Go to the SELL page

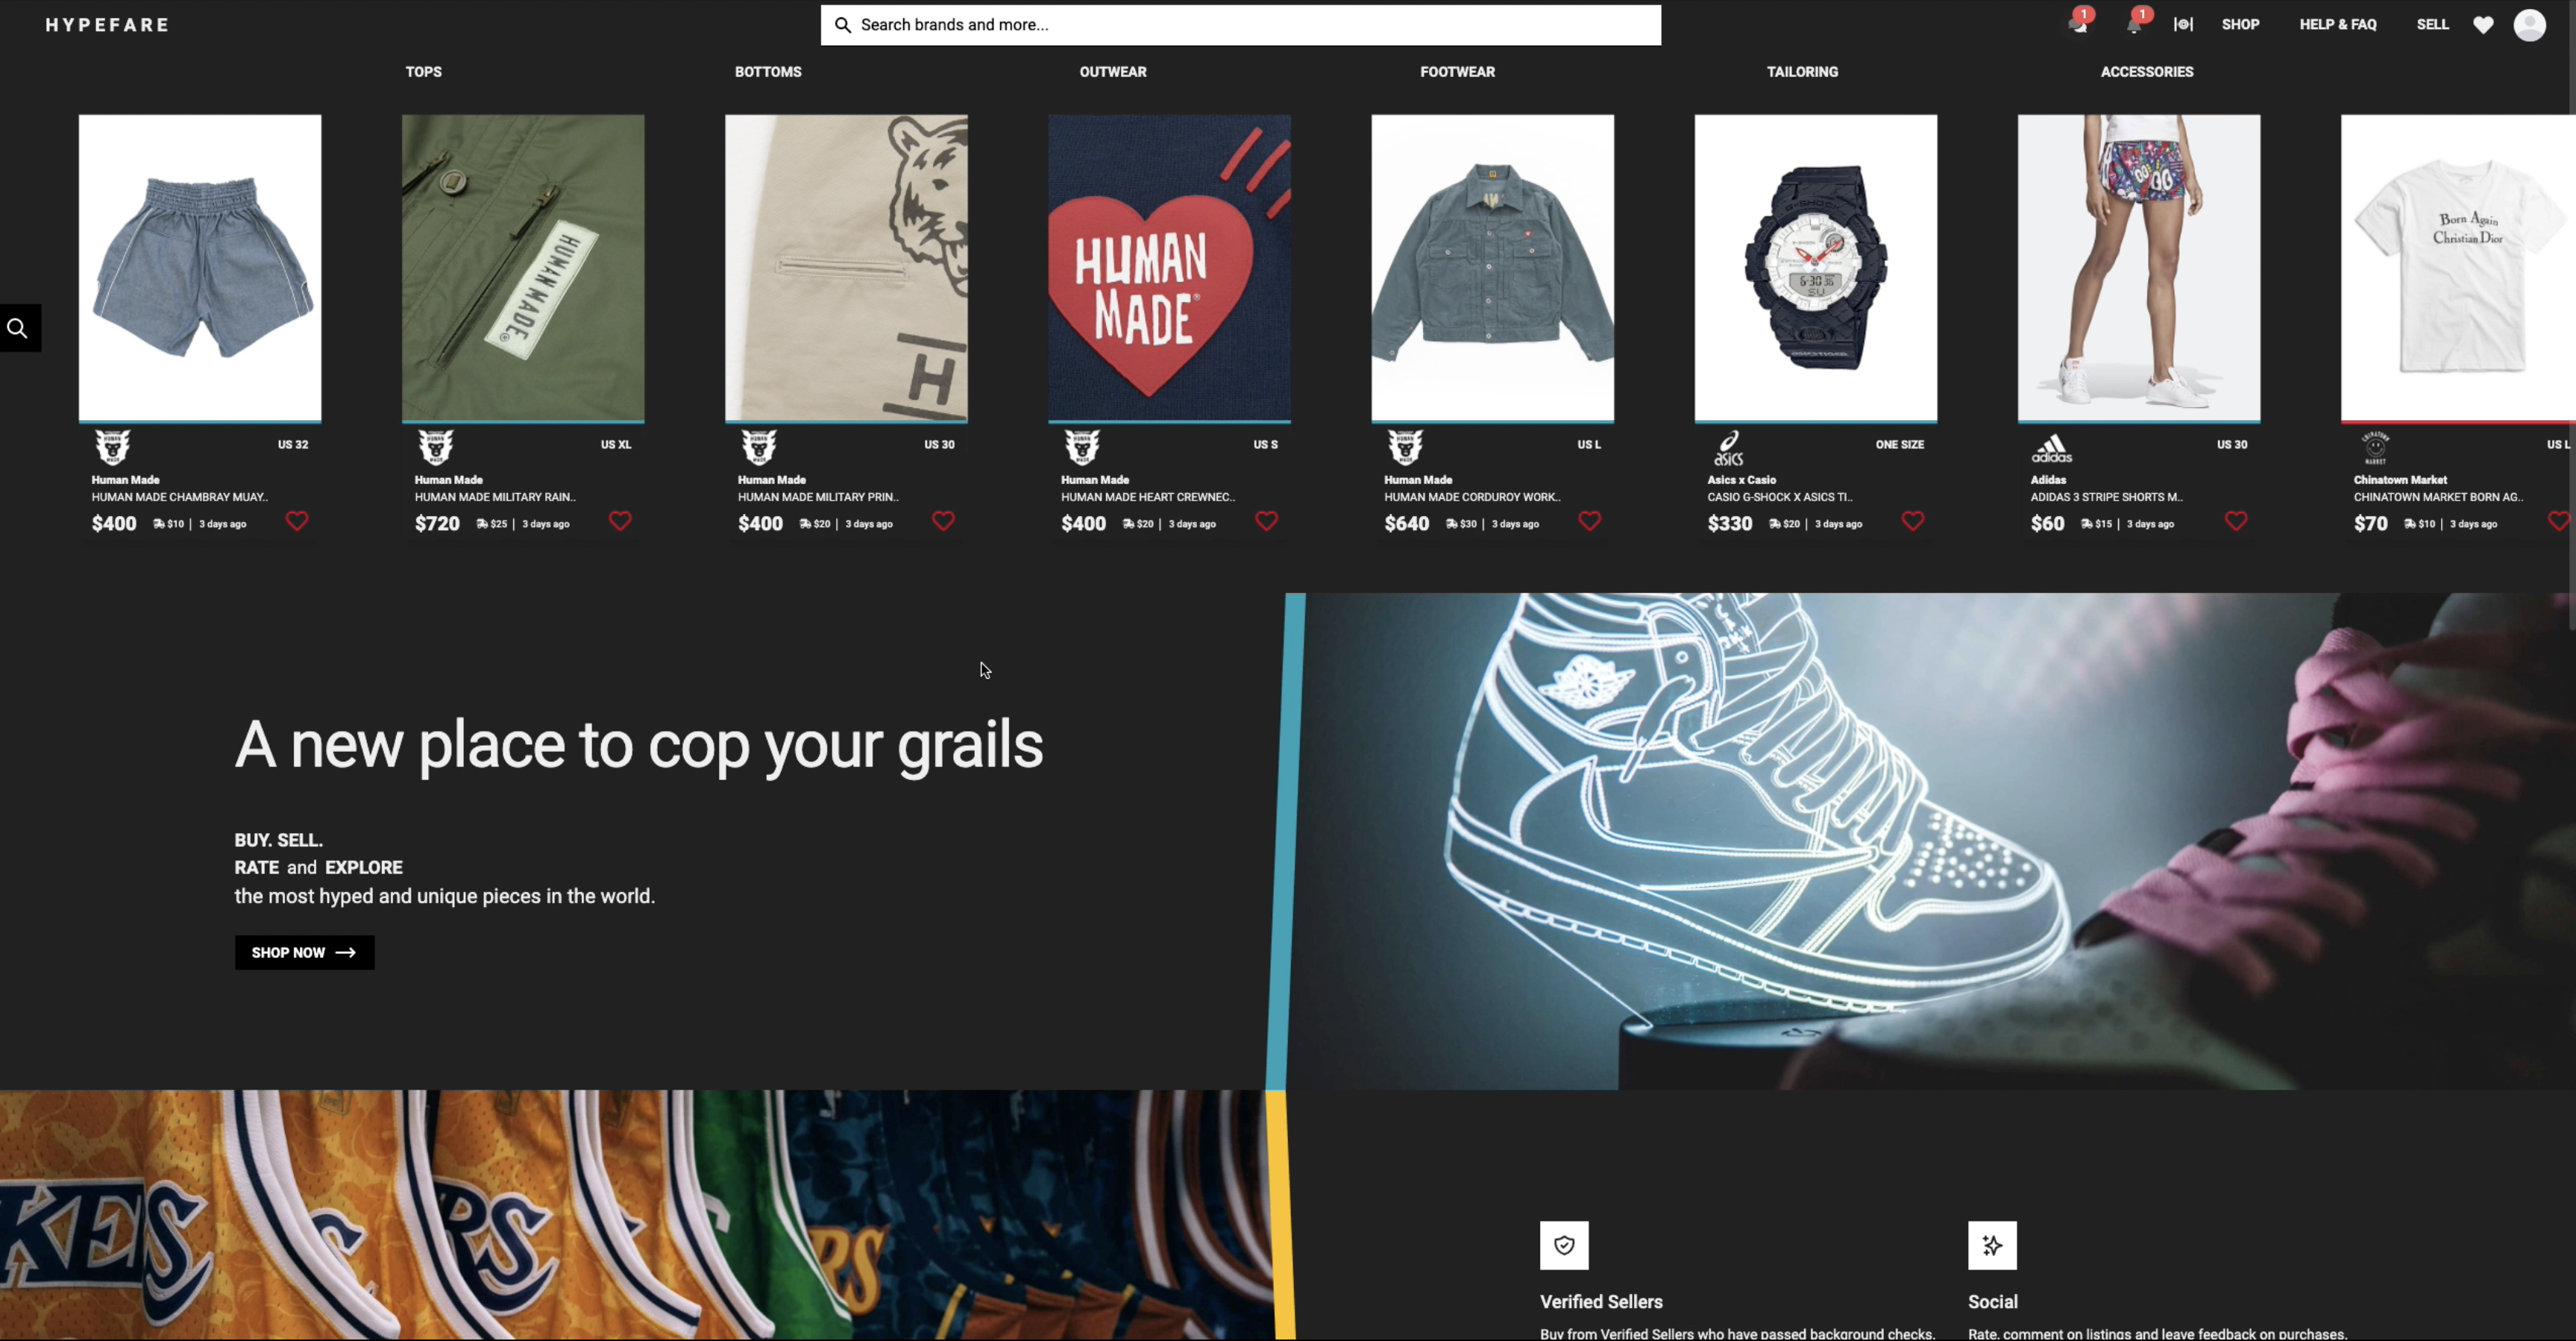2432,25
